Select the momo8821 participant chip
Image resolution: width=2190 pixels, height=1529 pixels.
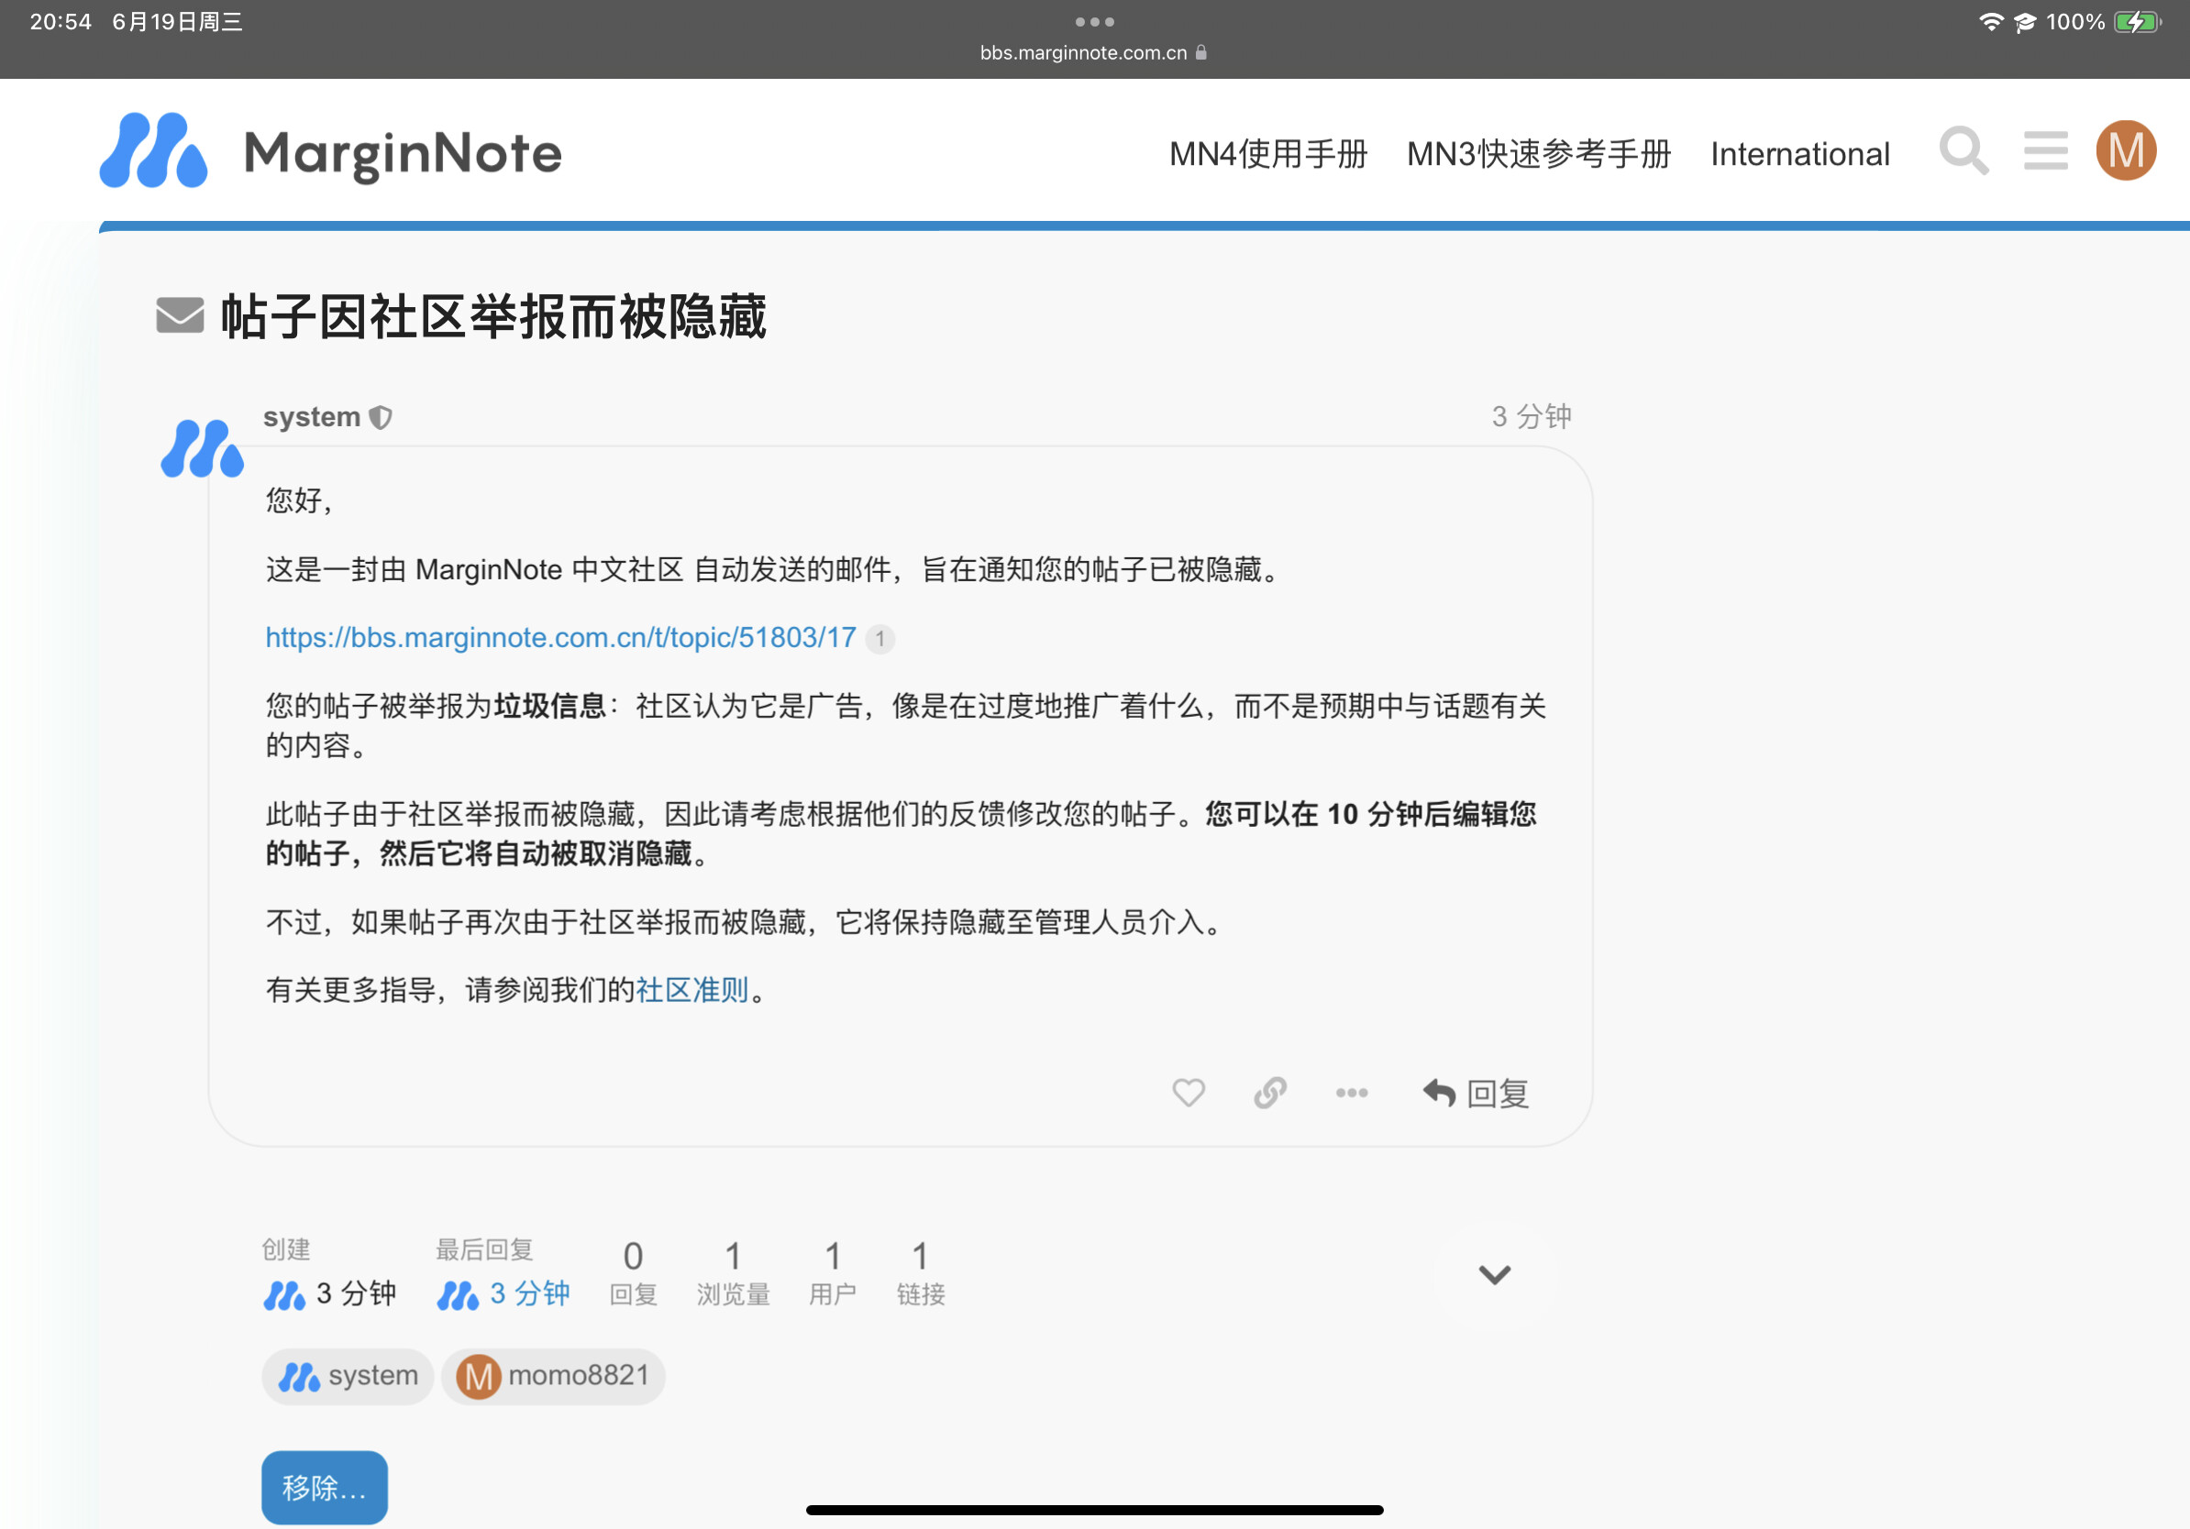[553, 1376]
